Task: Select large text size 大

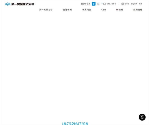Action: [x=98, y=4]
